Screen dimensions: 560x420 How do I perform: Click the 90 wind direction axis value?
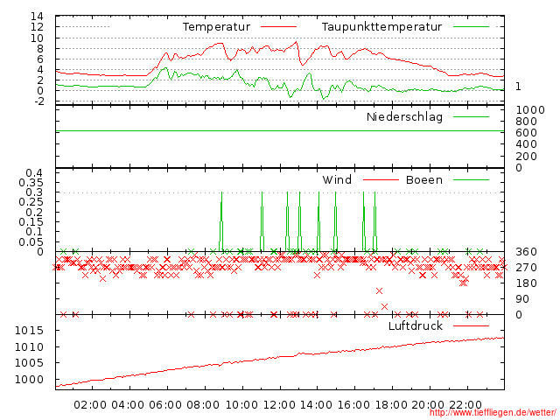coord(522,299)
